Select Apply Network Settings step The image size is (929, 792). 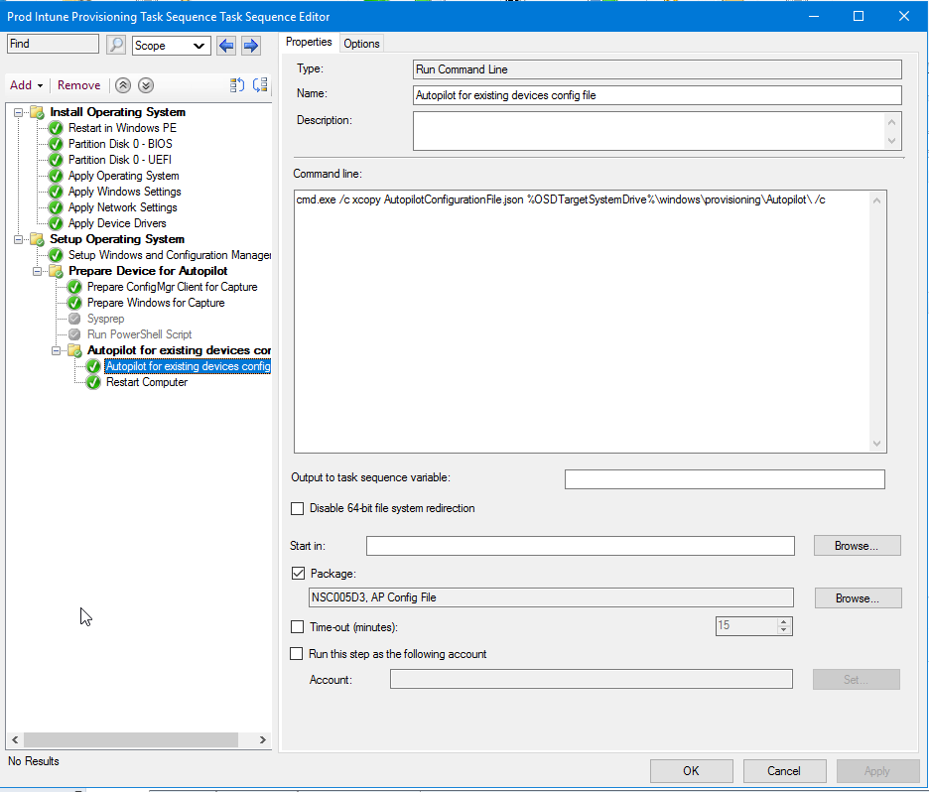[123, 207]
